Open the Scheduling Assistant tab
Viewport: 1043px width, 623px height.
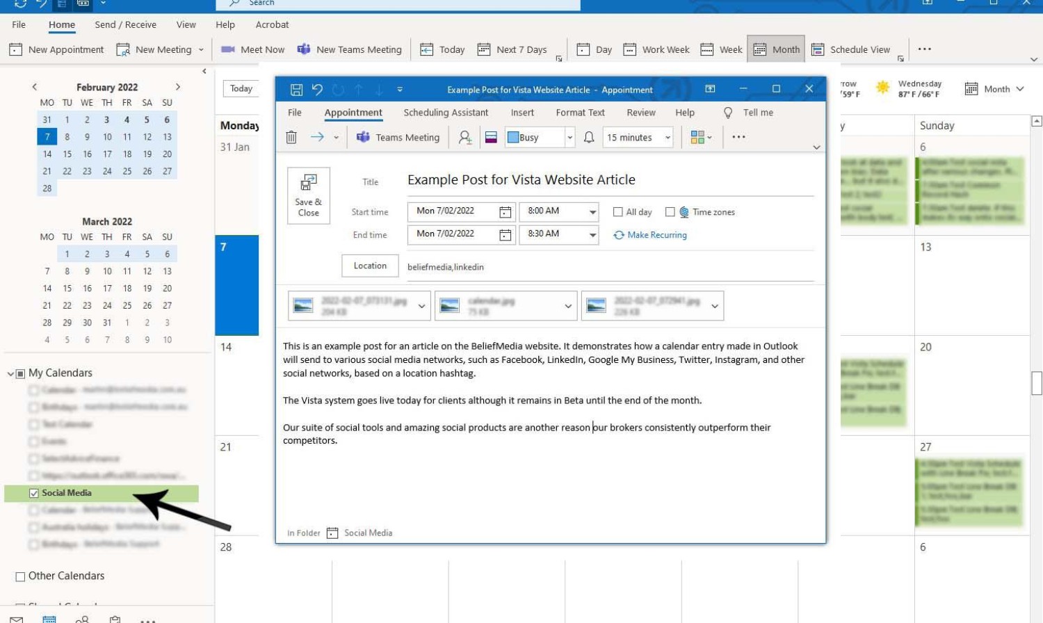point(446,113)
